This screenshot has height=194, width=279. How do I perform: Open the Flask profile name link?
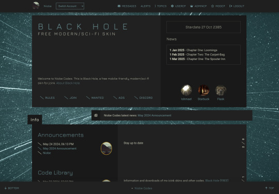[x=221, y=99]
